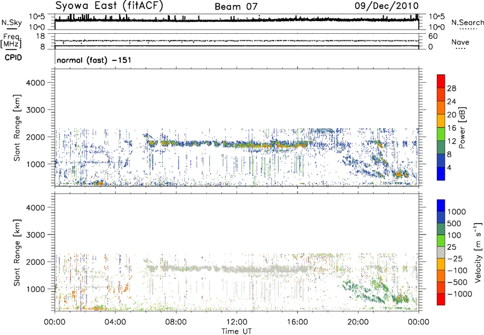Select the 'Time UT' axis title

point(237,331)
